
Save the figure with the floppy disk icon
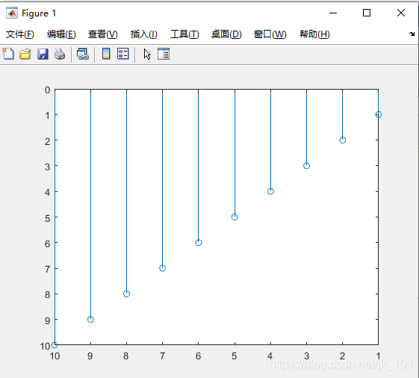pos(43,54)
